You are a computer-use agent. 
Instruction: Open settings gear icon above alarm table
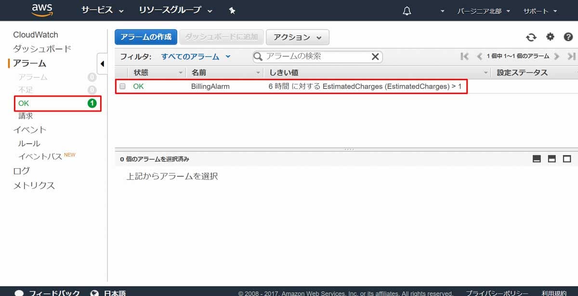pos(550,37)
